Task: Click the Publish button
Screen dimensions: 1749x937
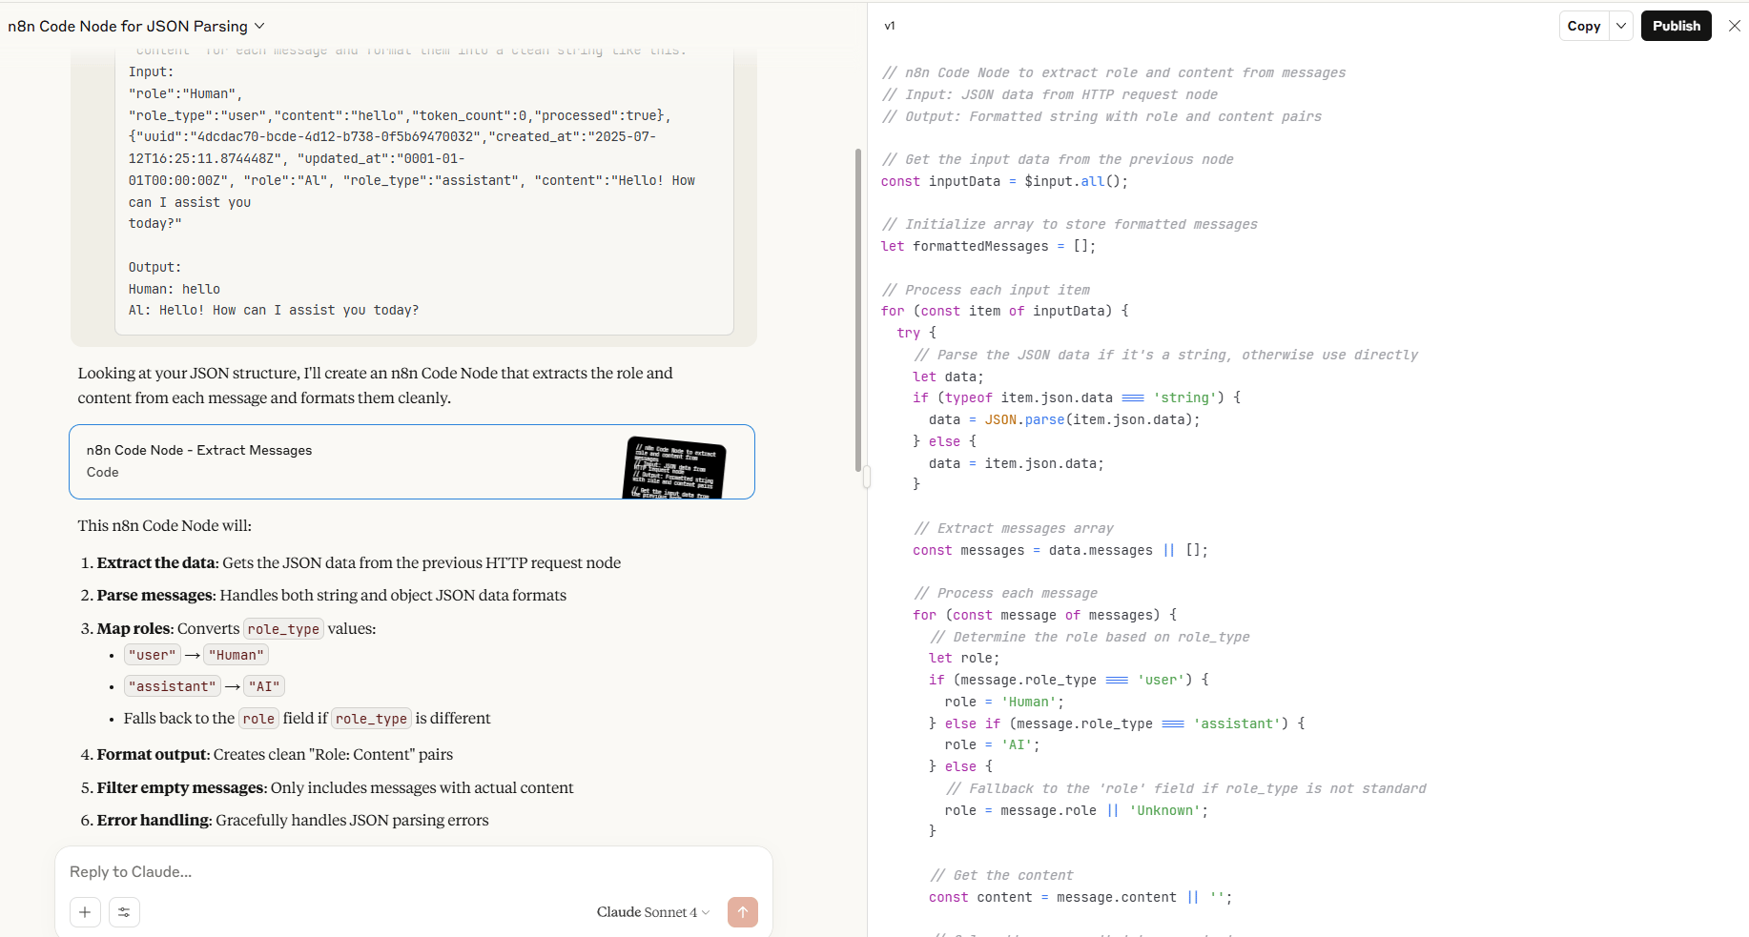Action: click(1677, 26)
